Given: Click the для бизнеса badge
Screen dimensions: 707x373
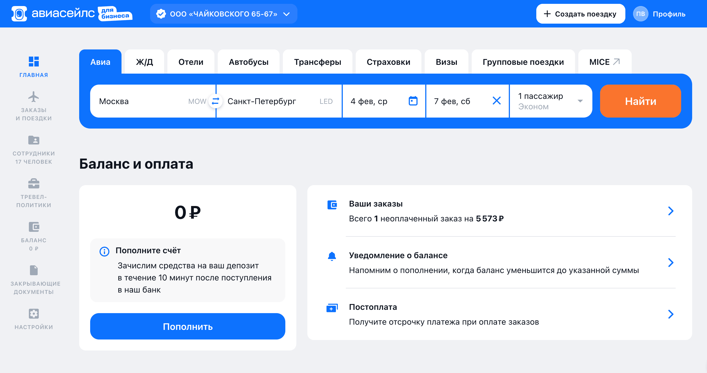Looking at the screenshot, I should point(115,14).
